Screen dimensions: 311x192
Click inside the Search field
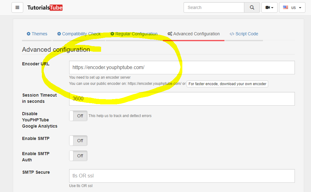pyautogui.click(x=214, y=7)
